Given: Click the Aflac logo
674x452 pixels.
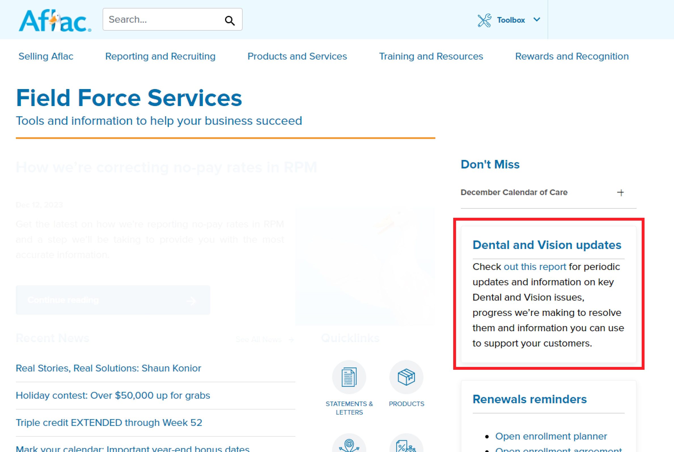Looking at the screenshot, I should coord(55,20).
